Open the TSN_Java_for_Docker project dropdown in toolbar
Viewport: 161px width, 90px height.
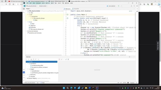click(x=31, y=6)
